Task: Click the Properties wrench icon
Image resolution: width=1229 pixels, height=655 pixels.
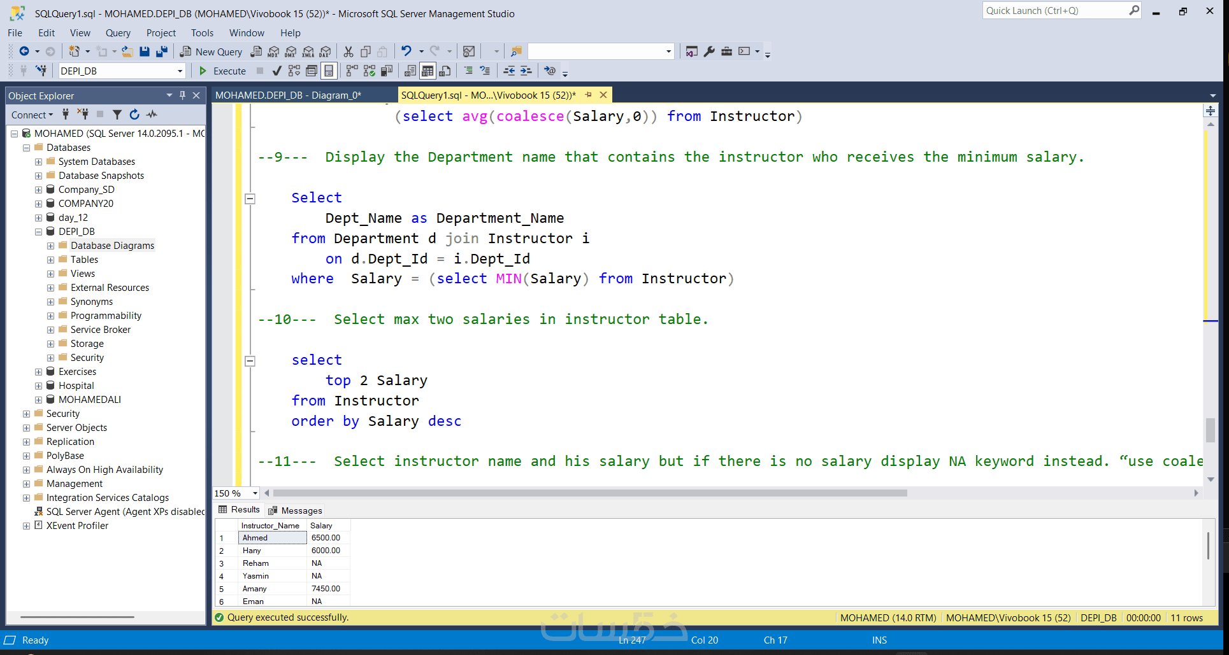Action: point(709,52)
